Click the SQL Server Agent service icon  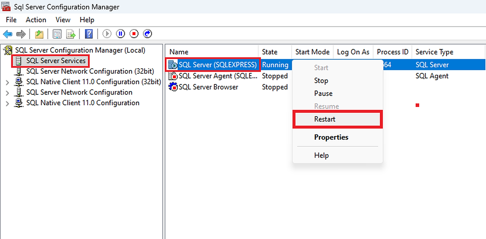tap(173, 76)
